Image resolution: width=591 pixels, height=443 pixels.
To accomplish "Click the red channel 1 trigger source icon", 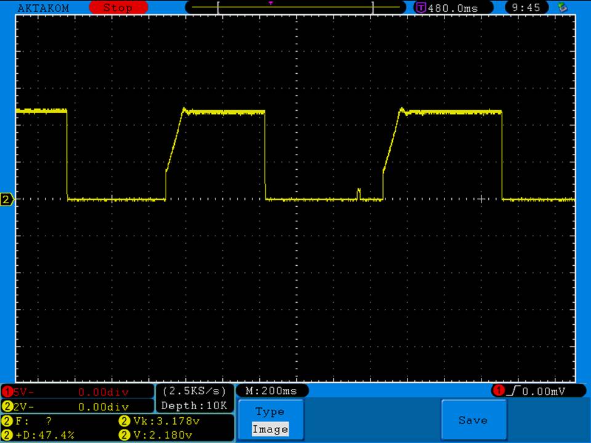I will (x=497, y=391).
